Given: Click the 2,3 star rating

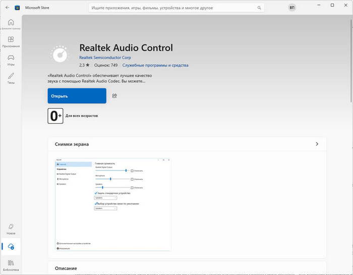Looking at the screenshot, I should click(x=84, y=65).
